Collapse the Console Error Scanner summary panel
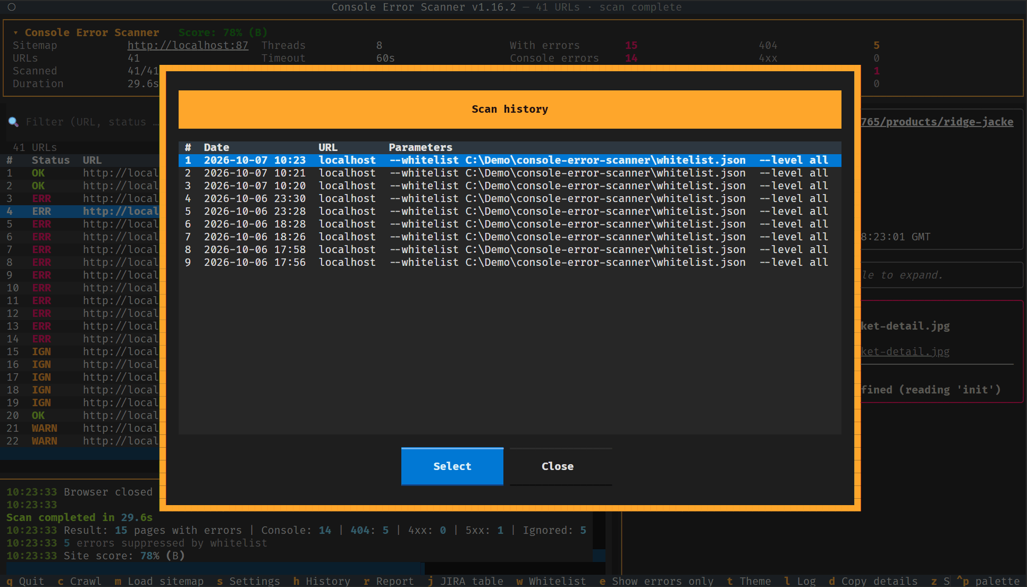The image size is (1027, 587). click(16, 32)
